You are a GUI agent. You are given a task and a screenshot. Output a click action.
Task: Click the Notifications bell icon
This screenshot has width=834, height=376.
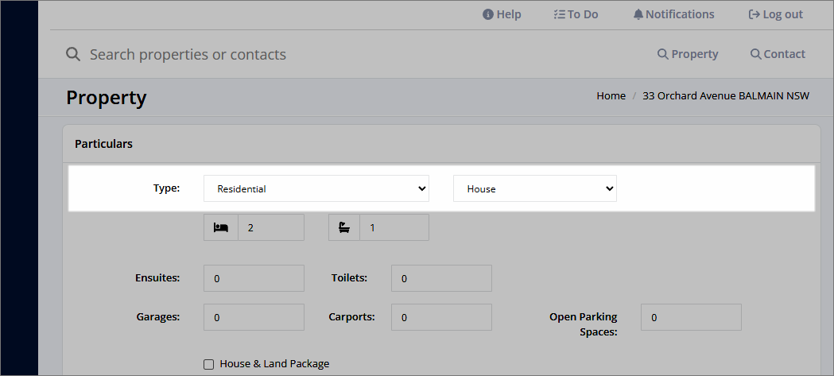tap(638, 14)
